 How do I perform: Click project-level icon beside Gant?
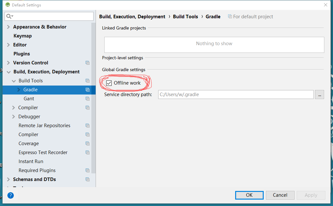(x=88, y=99)
